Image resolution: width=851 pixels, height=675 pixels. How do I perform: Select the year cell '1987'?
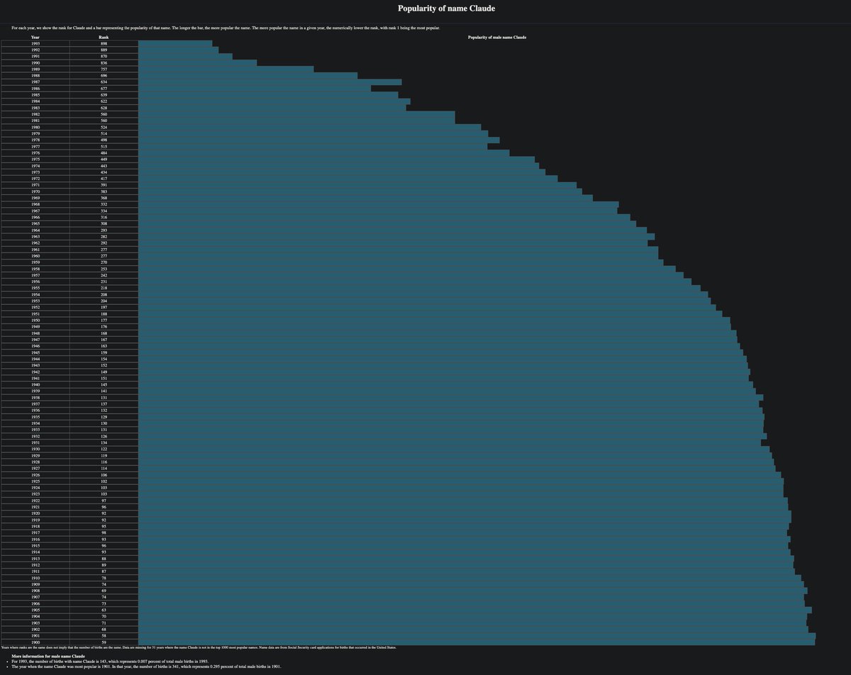pos(35,82)
